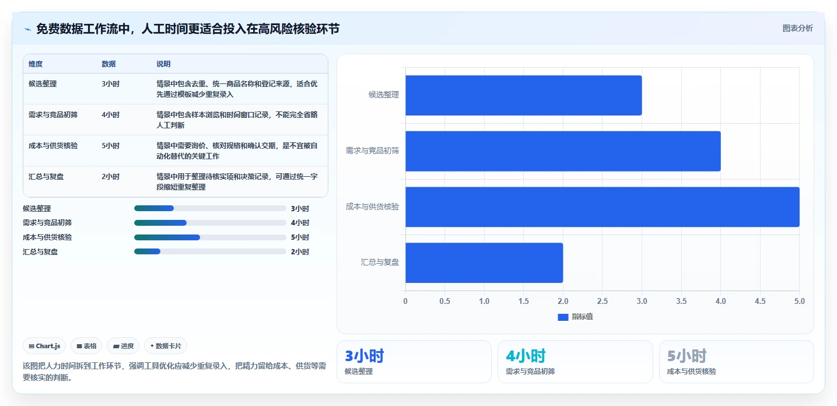Click the description starting 情景中包含去重
Image resolution: width=837 pixels, height=406 pixels.
point(237,89)
